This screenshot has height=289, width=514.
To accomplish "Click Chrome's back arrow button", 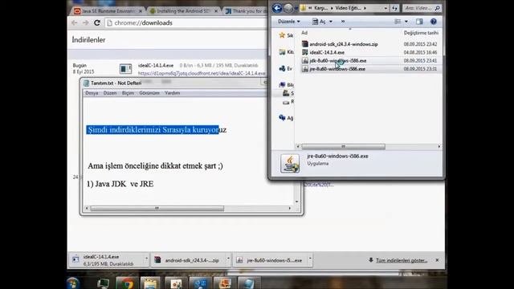I will point(75,22).
